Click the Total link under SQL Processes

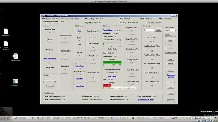[79, 31]
